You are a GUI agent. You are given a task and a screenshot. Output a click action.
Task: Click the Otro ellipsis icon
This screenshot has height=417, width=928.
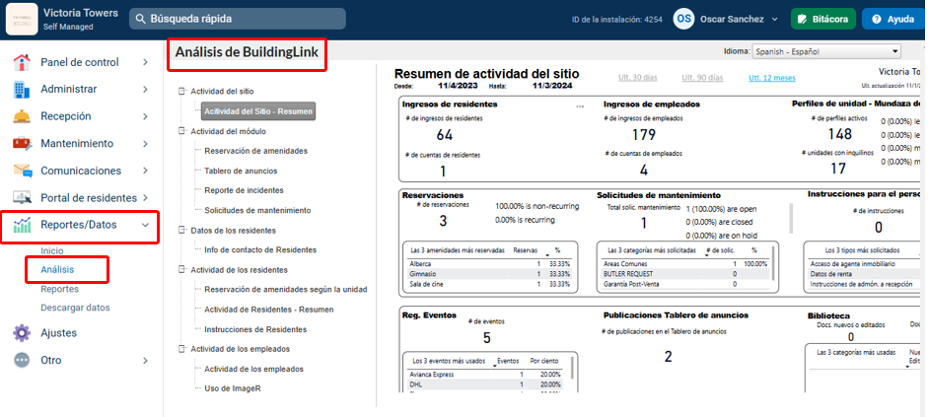pyautogui.click(x=22, y=360)
